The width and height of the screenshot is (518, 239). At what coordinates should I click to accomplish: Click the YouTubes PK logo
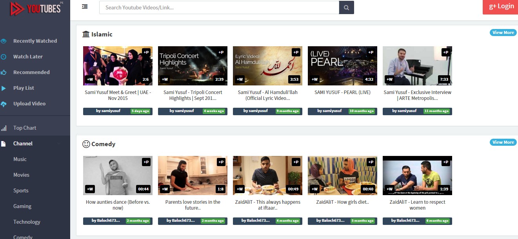point(36,9)
